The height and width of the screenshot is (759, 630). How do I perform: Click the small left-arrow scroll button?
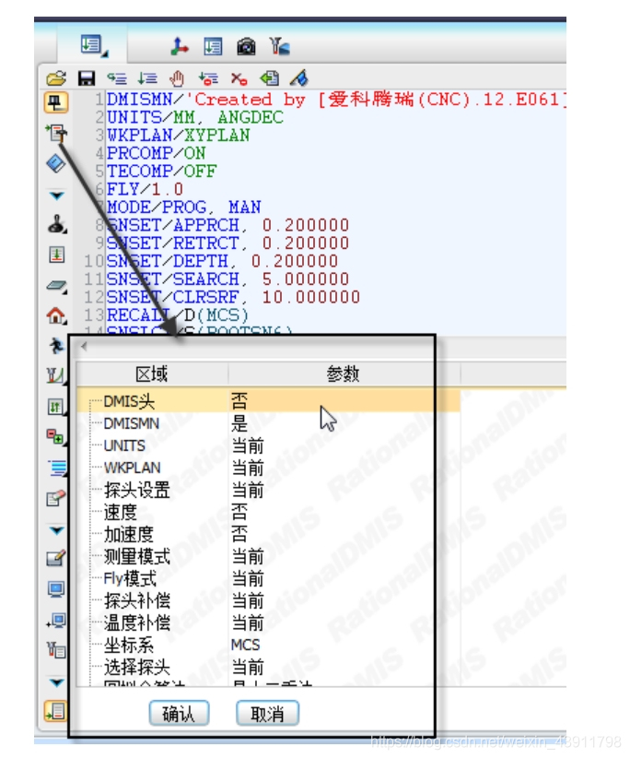[84, 346]
